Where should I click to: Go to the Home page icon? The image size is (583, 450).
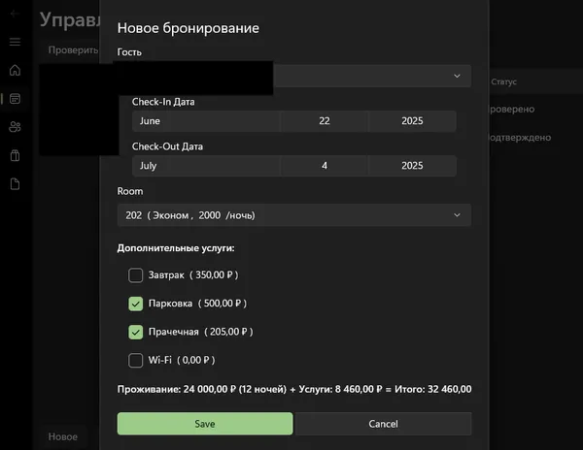(x=15, y=70)
